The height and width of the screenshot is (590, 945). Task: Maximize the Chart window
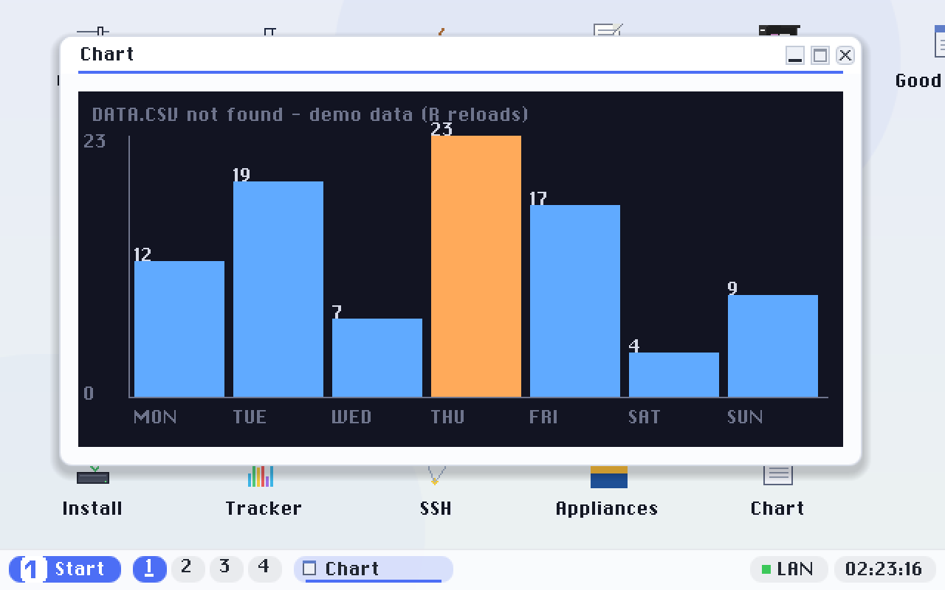click(820, 55)
